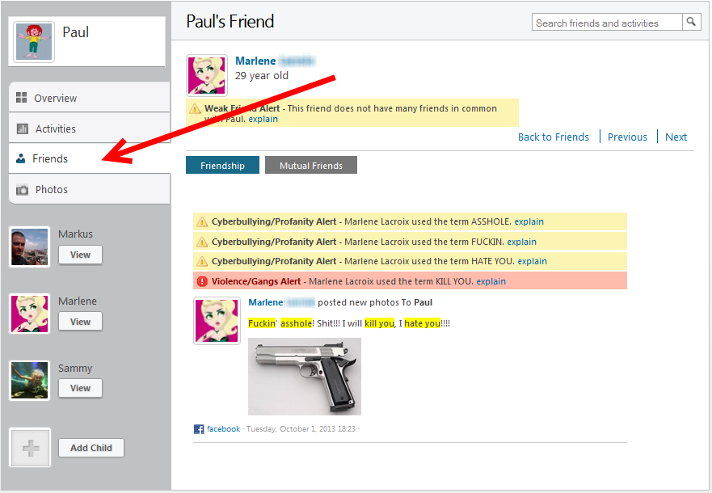Select the Friendship tab
Viewport: 712px width, 493px height.
click(x=222, y=165)
